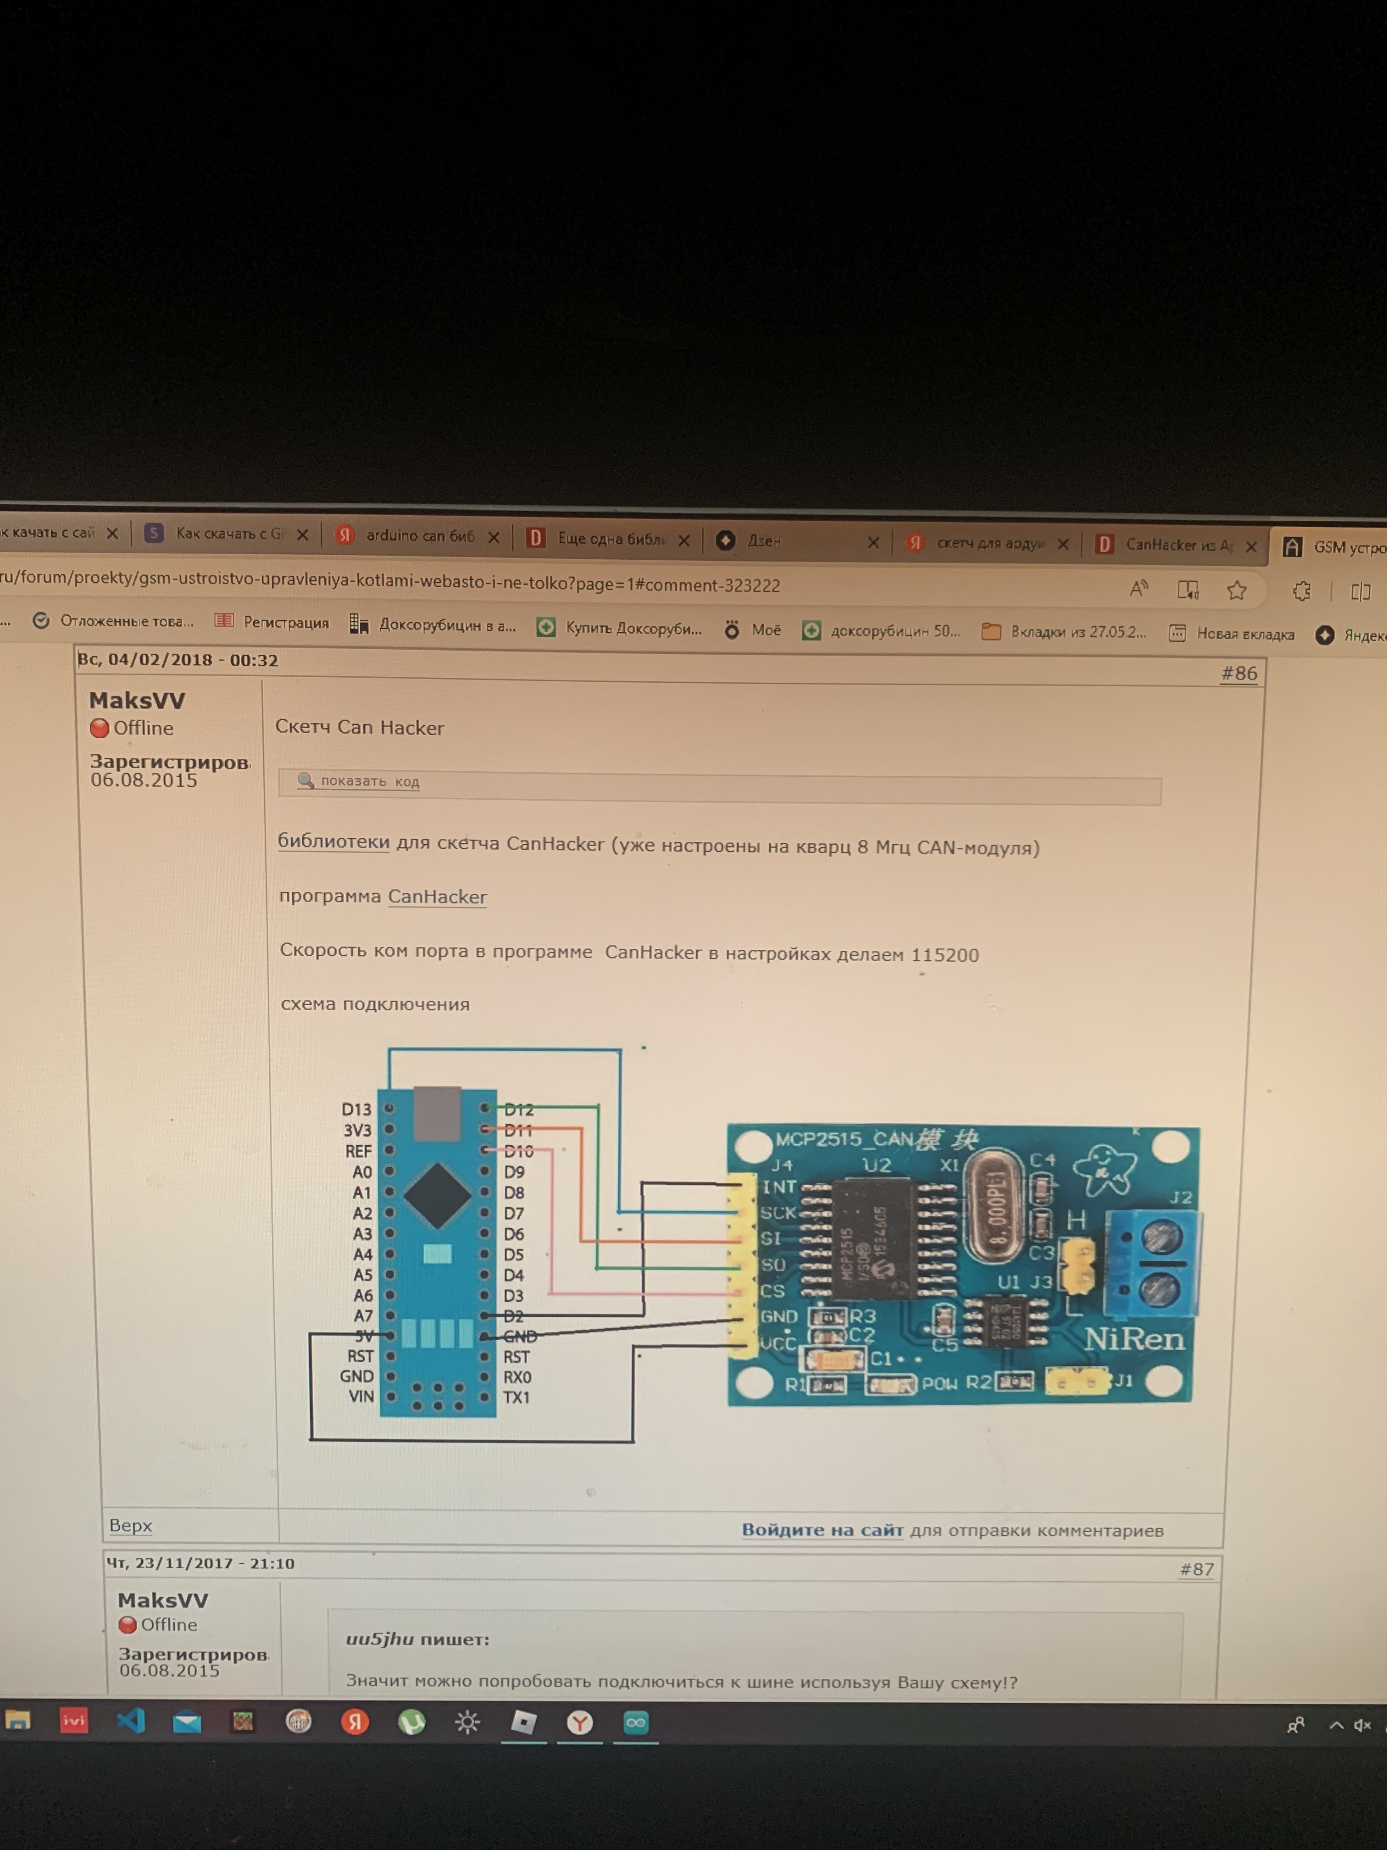Open File Explorer from the taskbar
This screenshot has height=1850, width=1387.
click(17, 1720)
